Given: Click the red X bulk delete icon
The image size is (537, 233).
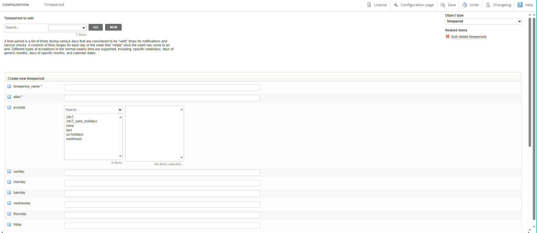Looking at the screenshot, I should [x=448, y=36].
